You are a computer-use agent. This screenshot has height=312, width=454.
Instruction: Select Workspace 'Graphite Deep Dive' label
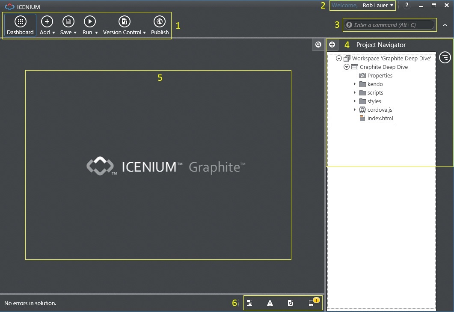click(392, 59)
